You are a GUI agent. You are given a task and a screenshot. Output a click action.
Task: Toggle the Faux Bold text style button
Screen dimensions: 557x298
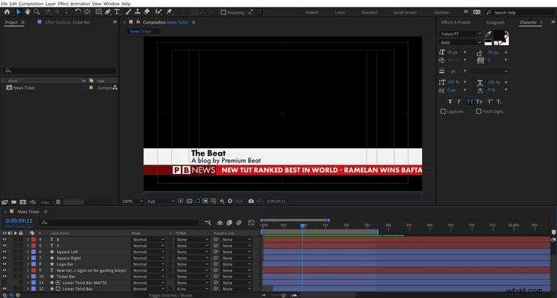coord(450,102)
